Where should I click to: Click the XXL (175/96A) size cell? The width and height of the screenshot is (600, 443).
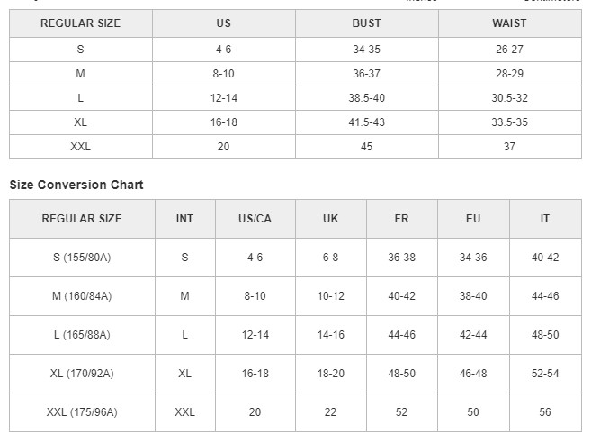[82, 412]
